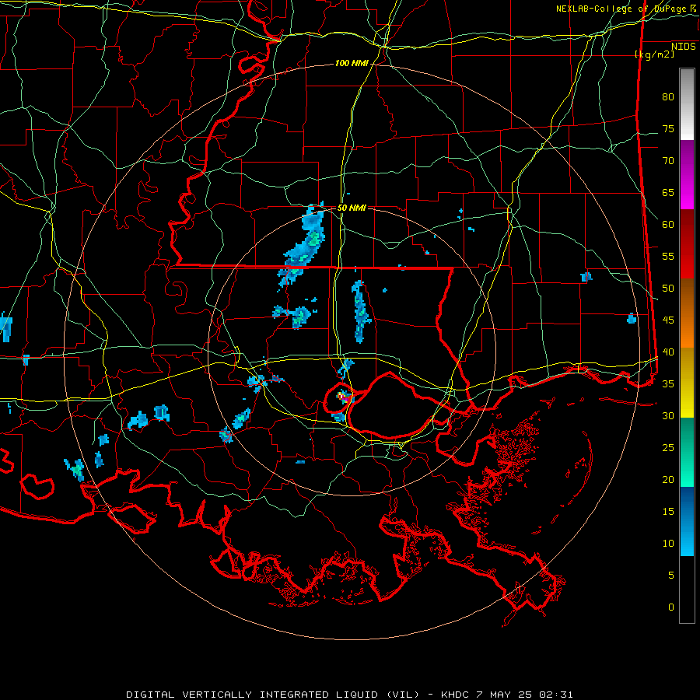Click the KHDC radar site identifier
Screen dimensions: 700x700
[x=457, y=695]
